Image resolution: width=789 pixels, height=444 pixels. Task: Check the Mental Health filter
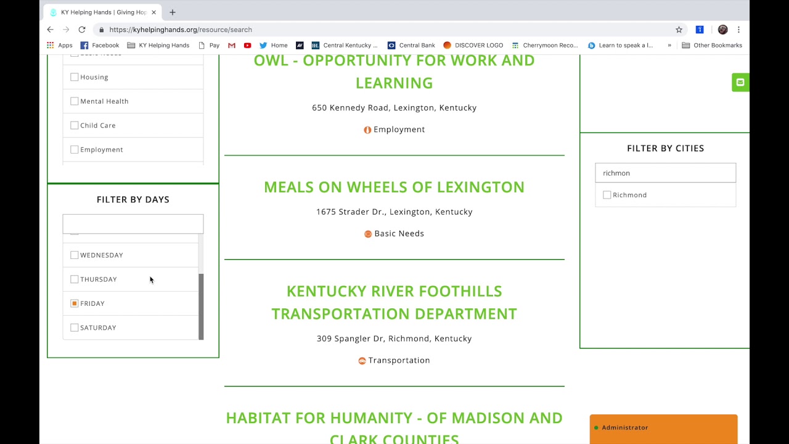tap(75, 101)
